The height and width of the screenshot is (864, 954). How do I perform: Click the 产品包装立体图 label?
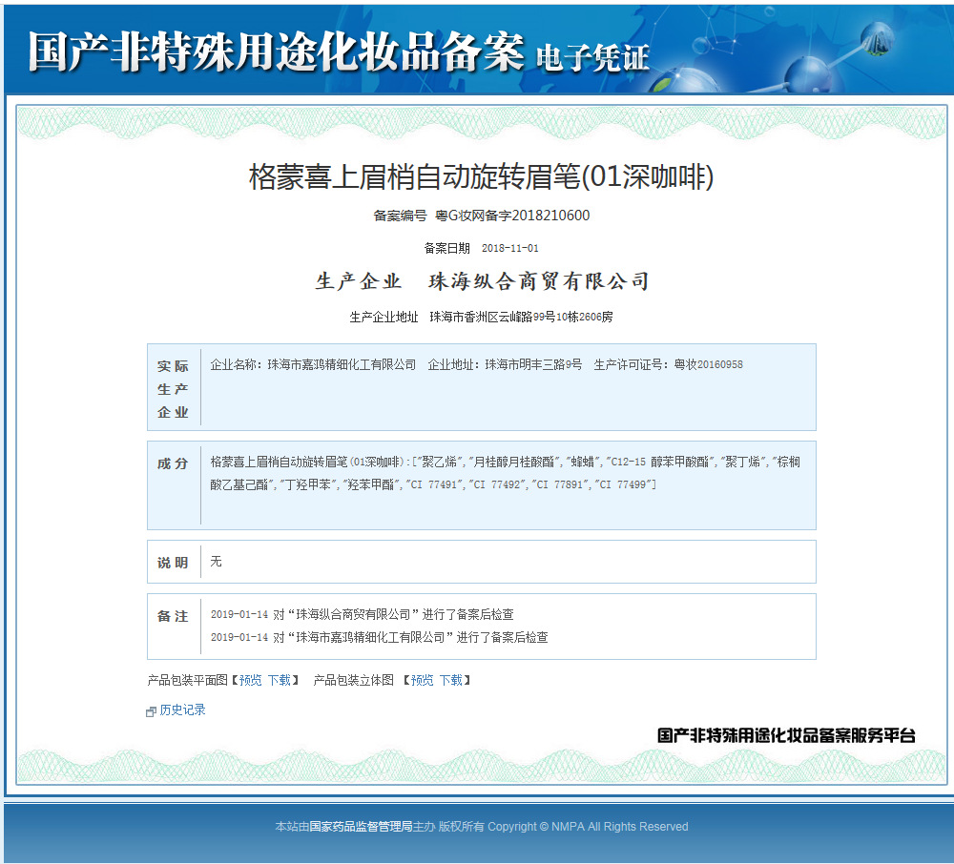point(354,680)
